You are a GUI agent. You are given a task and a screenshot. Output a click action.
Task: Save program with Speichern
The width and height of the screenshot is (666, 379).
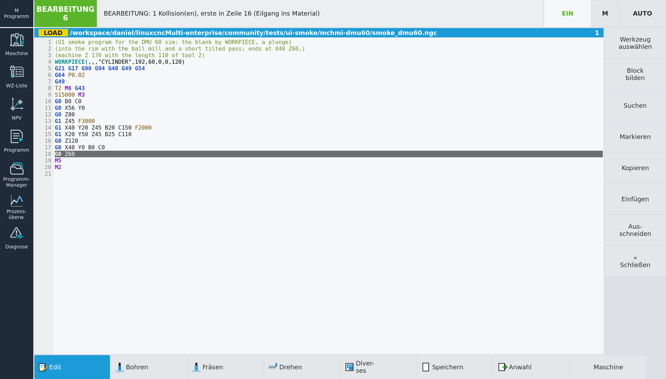[455, 367]
